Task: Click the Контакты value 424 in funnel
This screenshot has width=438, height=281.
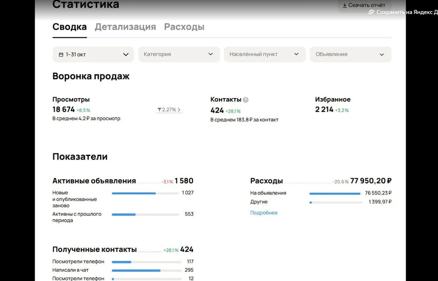Action: point(217,110)
